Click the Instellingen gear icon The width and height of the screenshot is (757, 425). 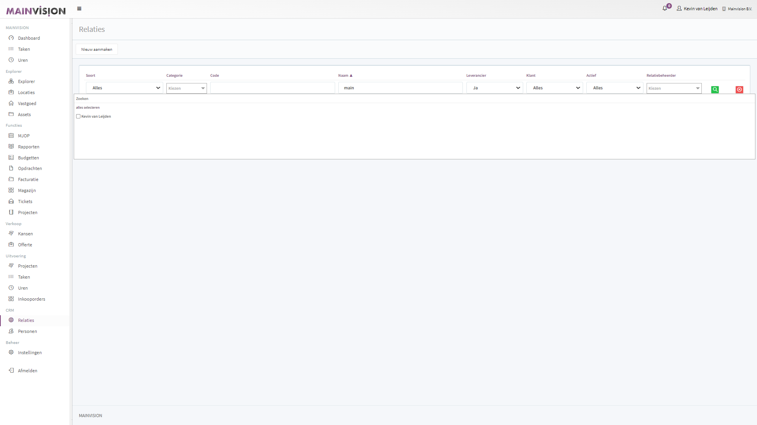[x=11, y=353]
